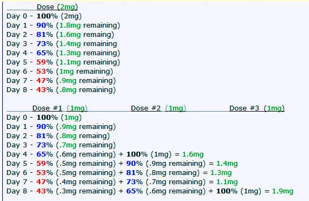
Task: Click the green 1.3mg on Day 4 of 2mg dose
Action: [70, 53]
